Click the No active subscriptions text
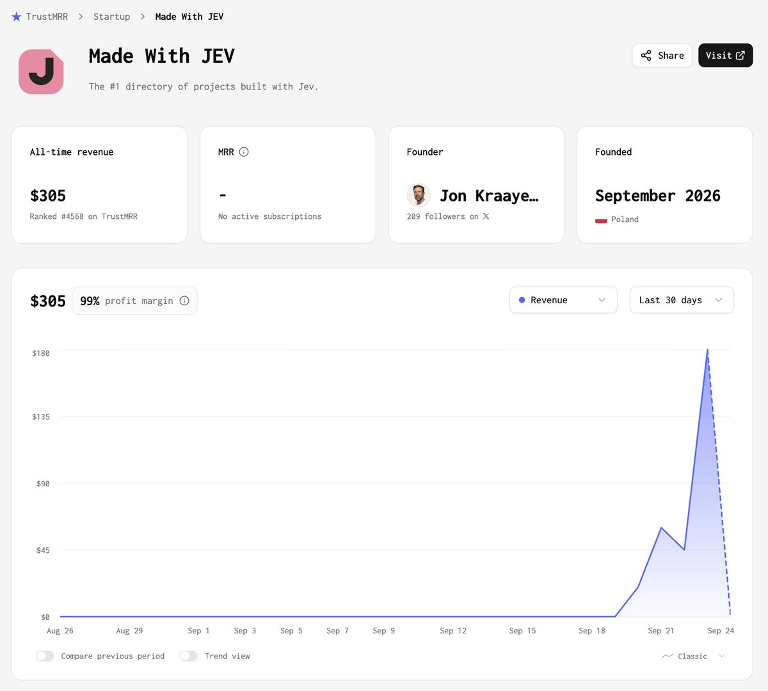768x691 pixels. (269, 216)
